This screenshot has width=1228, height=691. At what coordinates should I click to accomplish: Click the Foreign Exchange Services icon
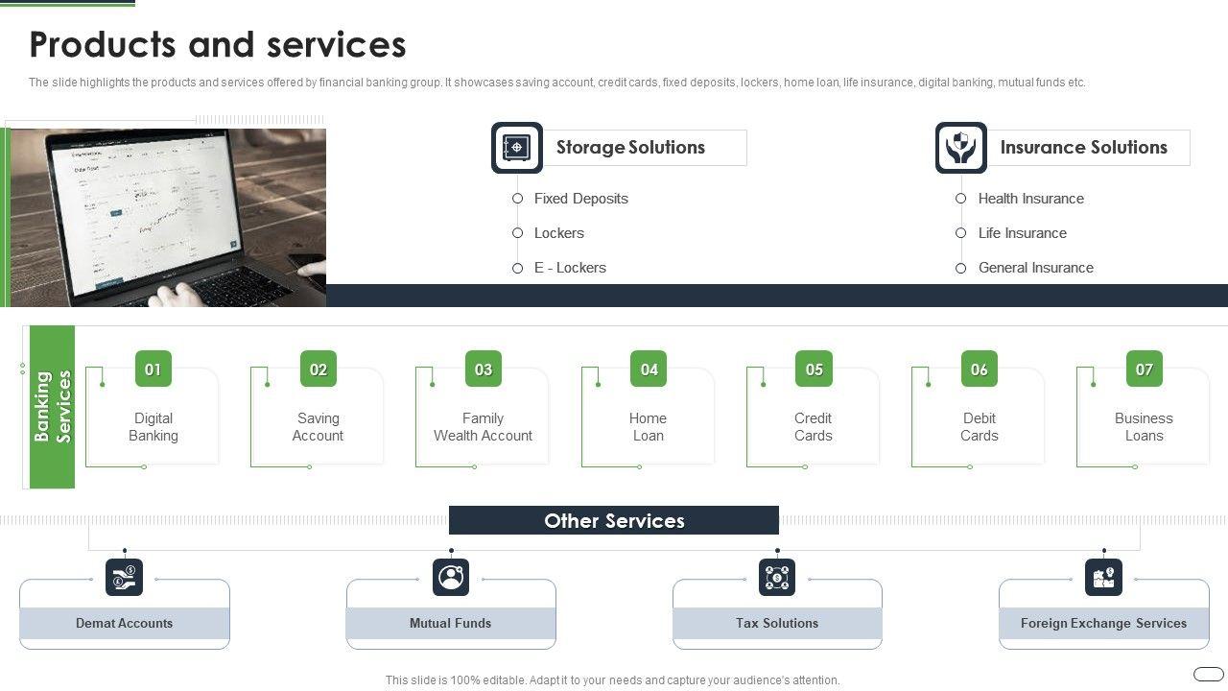(x=1103, y=577)
